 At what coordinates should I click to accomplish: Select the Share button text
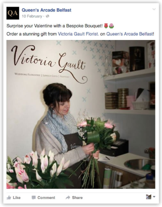coord(77,198)
